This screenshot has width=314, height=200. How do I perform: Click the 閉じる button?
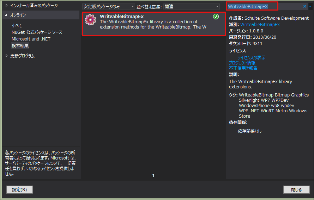click(296, 189)
